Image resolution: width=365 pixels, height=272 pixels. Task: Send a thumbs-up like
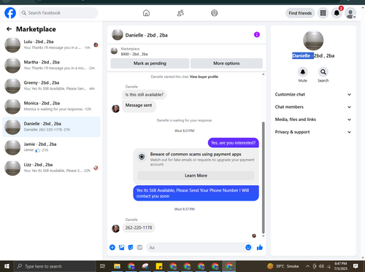click(260, 247)
